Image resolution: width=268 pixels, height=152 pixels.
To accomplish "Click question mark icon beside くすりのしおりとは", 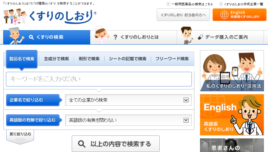I will point(115,37).
